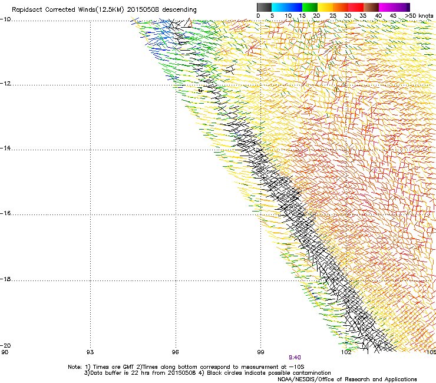Click the 96 longitude axis label
The image size is (436, 383).
175,352
